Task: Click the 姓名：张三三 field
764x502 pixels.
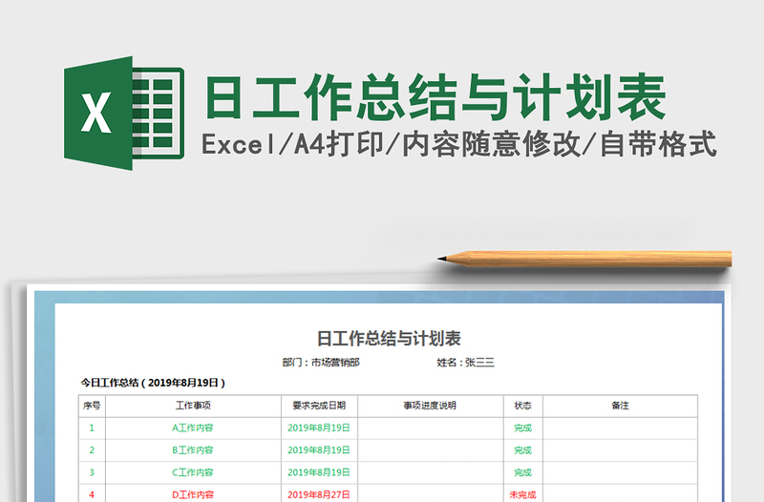Action: coord(465,363)
